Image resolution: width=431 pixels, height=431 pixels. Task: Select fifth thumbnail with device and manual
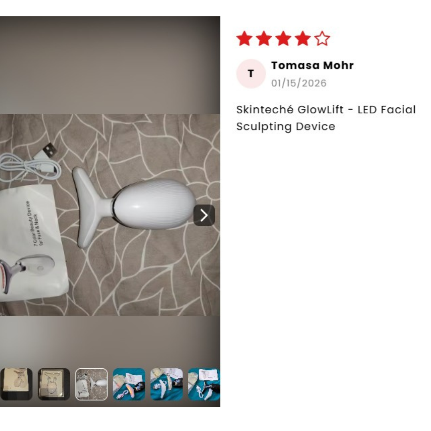166,384
